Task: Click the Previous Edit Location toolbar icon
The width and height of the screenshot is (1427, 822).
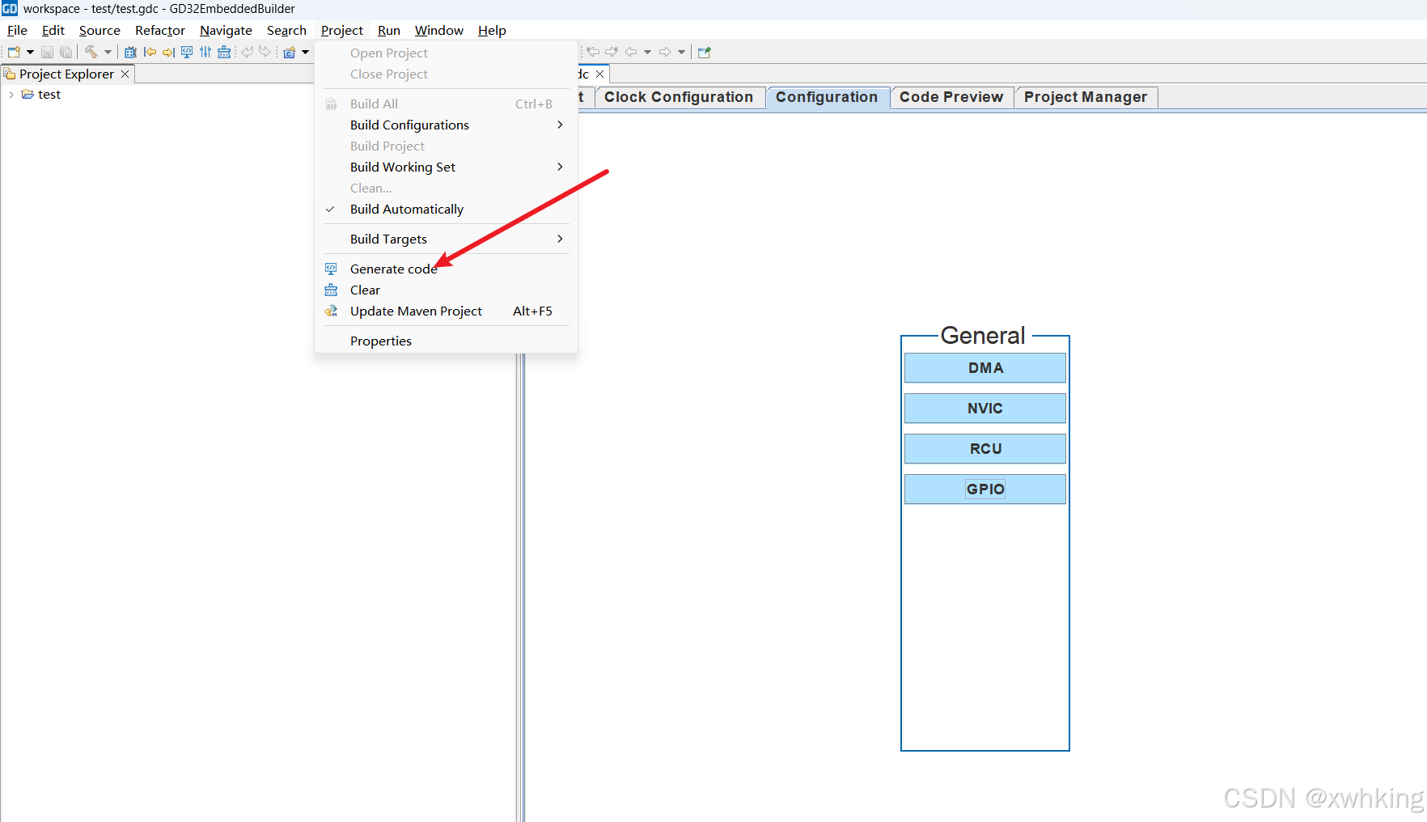Action: pyautogui.click(x=593, y=52)
